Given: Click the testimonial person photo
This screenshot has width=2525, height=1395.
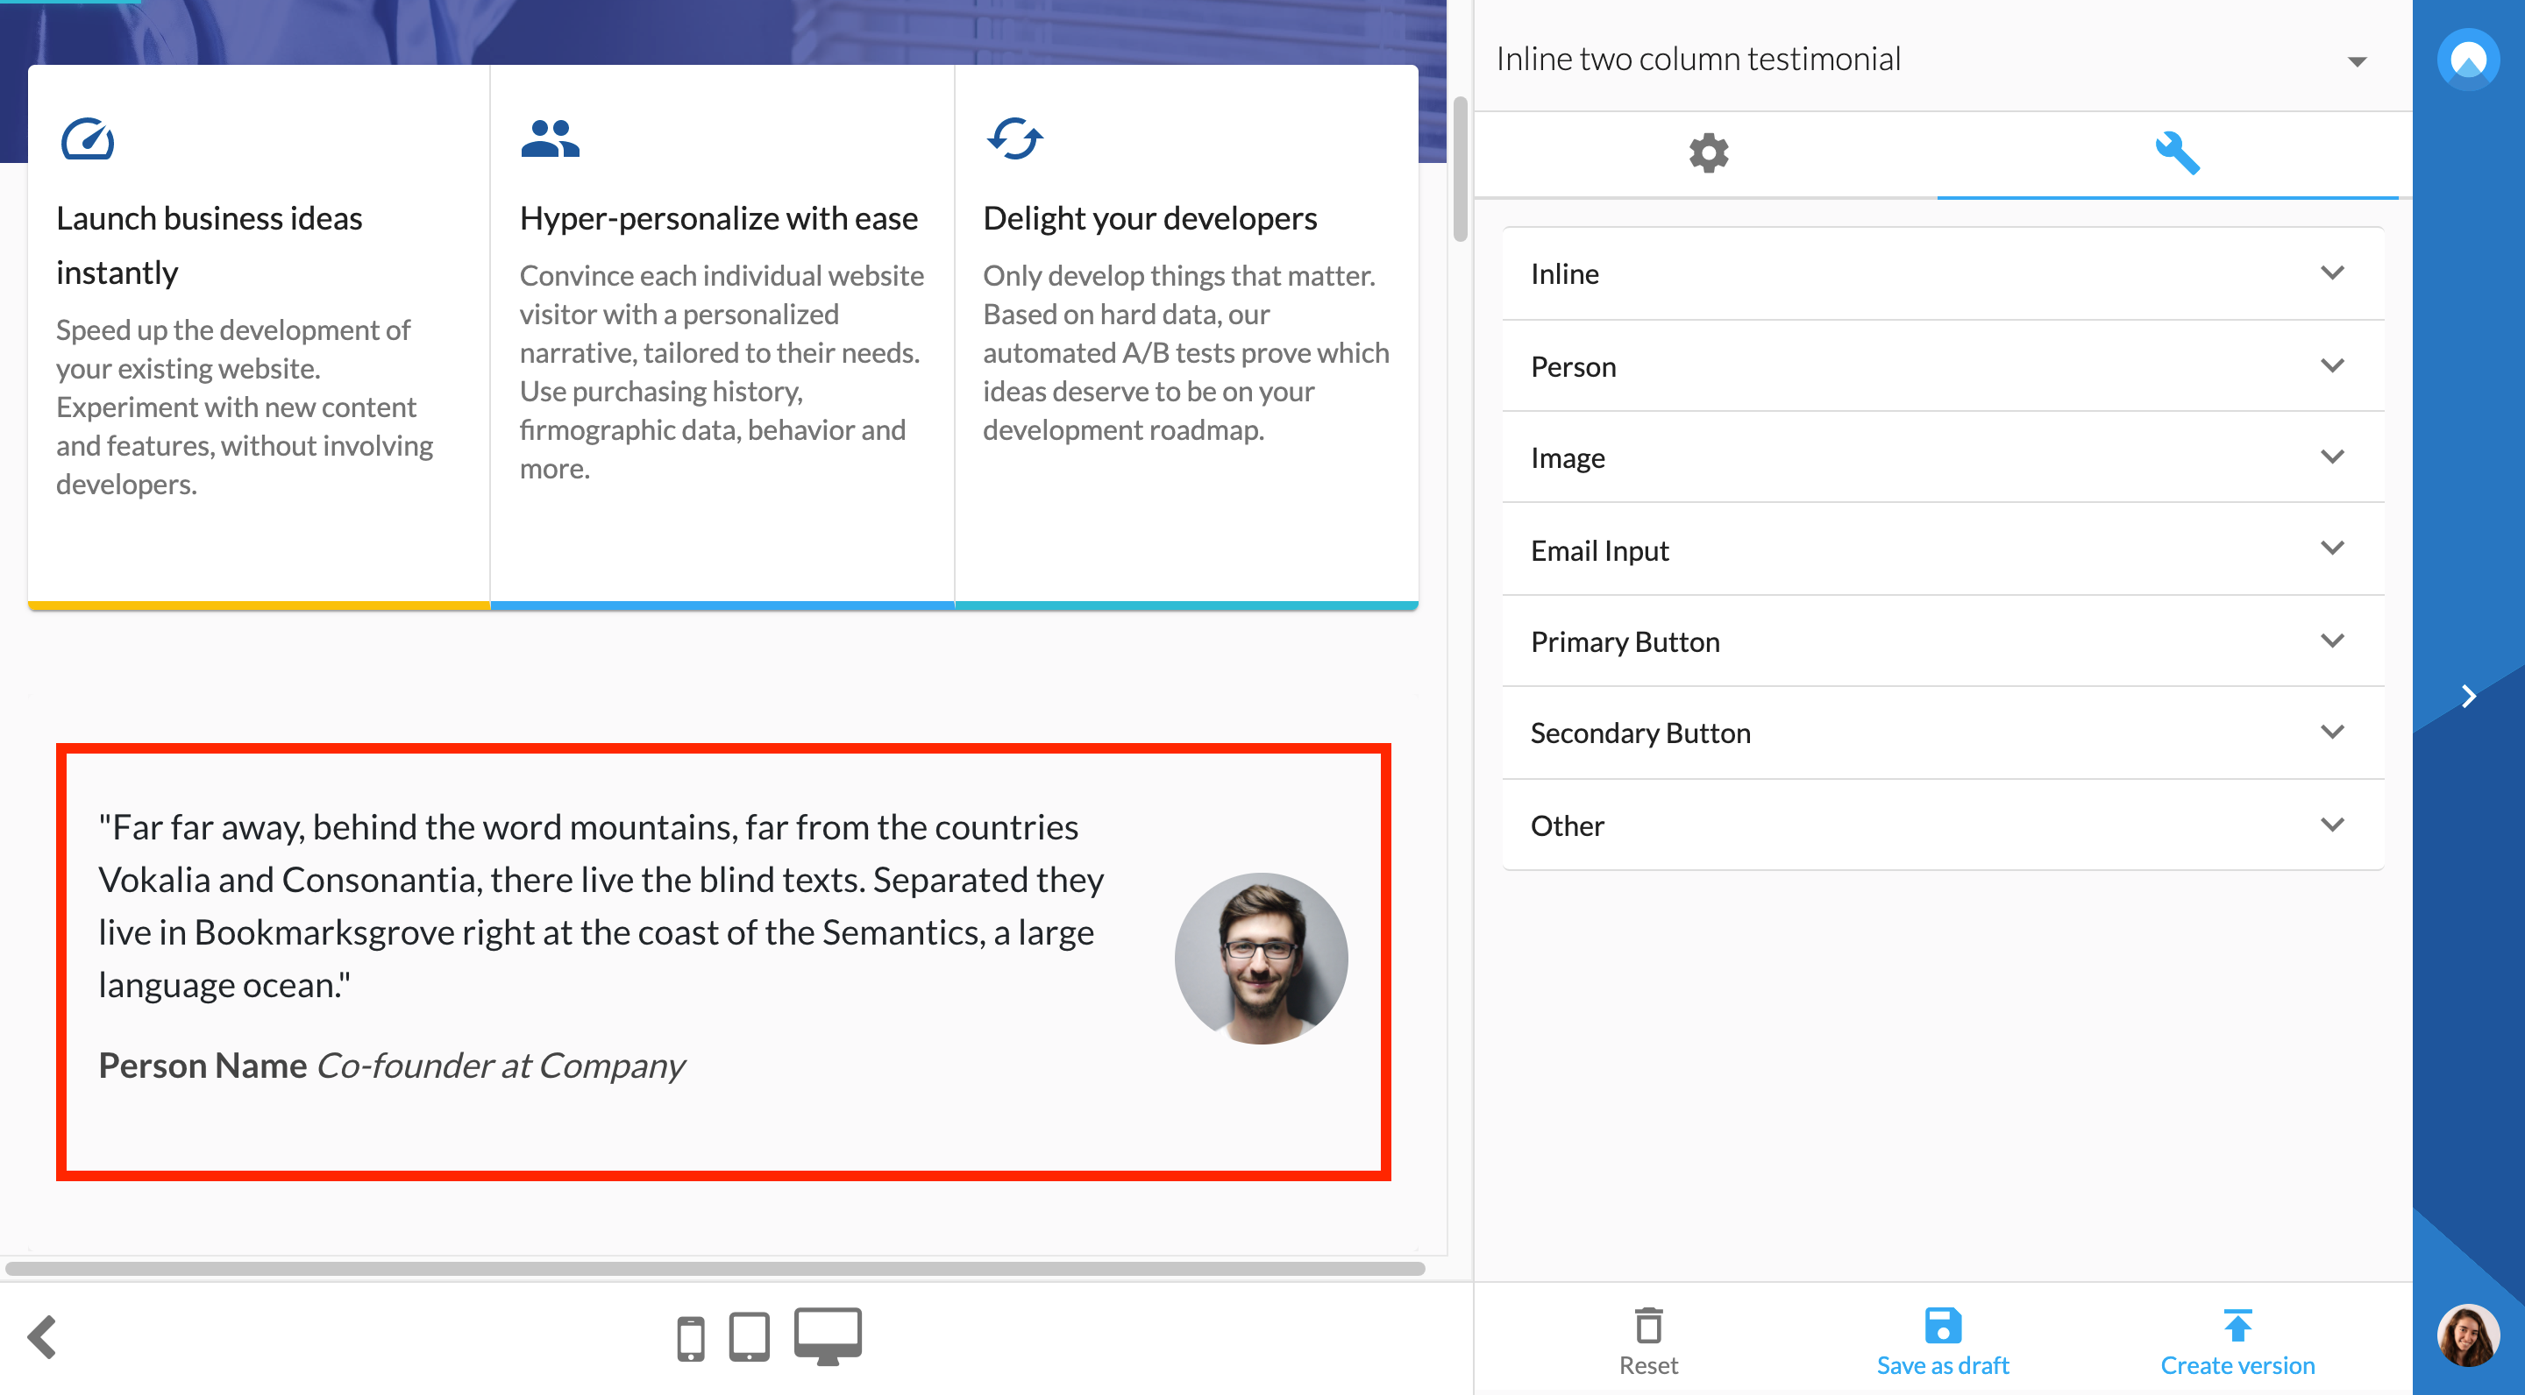Looking at the screenshot, I should 1261,958.
